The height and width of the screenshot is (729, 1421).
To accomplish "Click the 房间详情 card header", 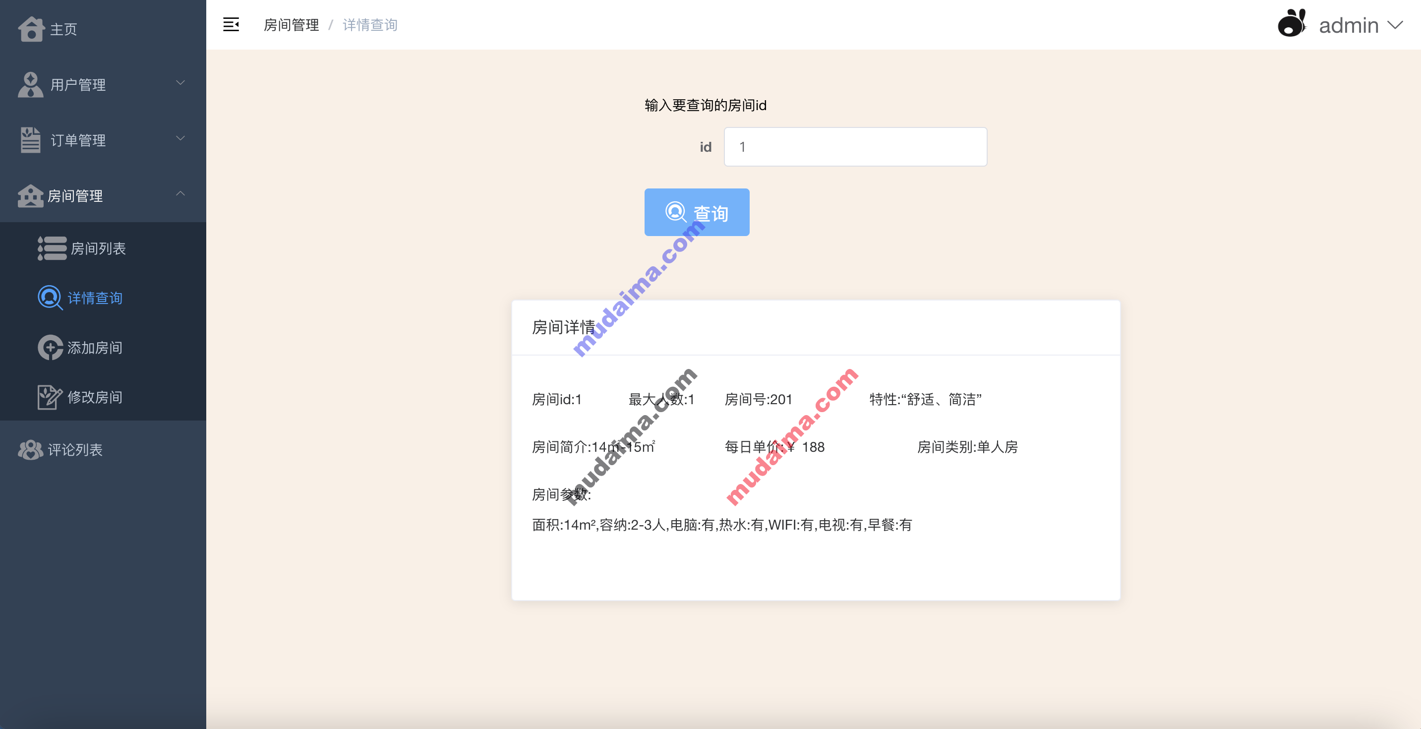I will tap(816, 327).
